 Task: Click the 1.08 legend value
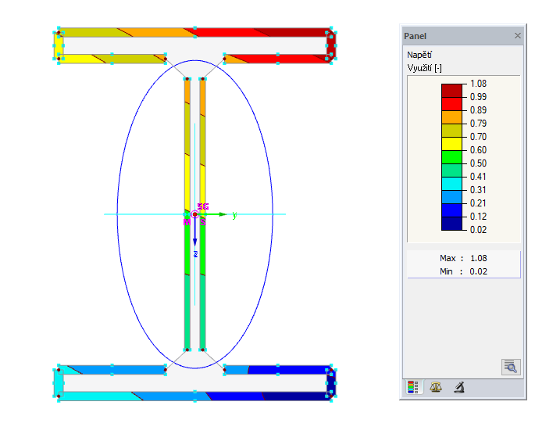point(478,84)
